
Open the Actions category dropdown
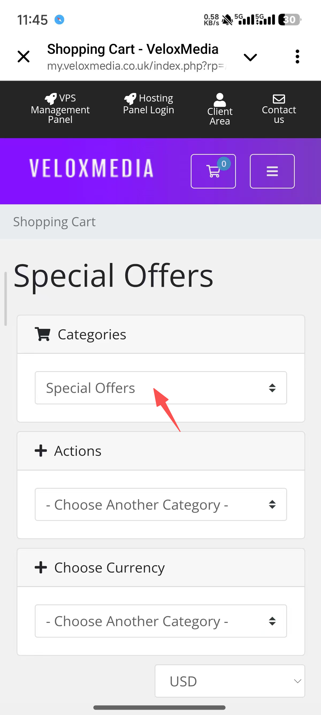pyautogui.click(x=160, y=504)
